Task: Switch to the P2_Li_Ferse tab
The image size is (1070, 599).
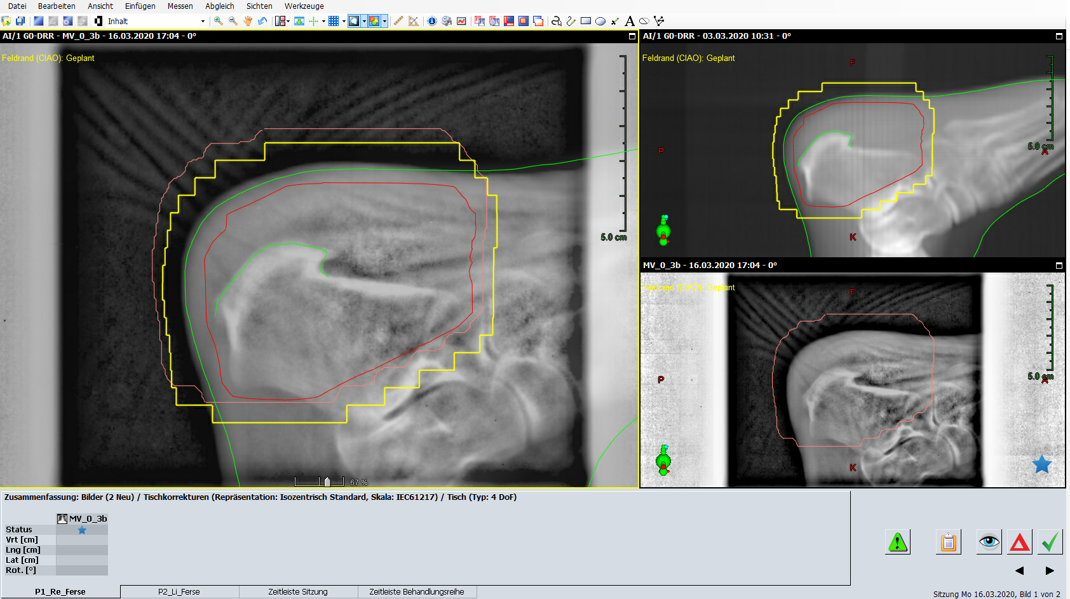Action: tap(179, 591)
